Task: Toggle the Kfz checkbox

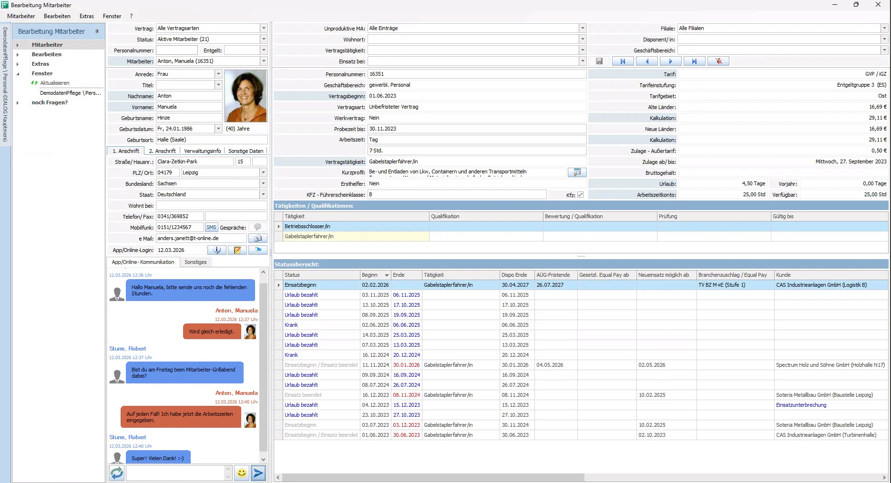Action: point(580,194)
